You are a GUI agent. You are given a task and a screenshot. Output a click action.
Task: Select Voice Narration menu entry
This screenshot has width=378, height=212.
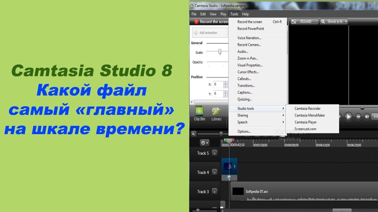[258, 38]
